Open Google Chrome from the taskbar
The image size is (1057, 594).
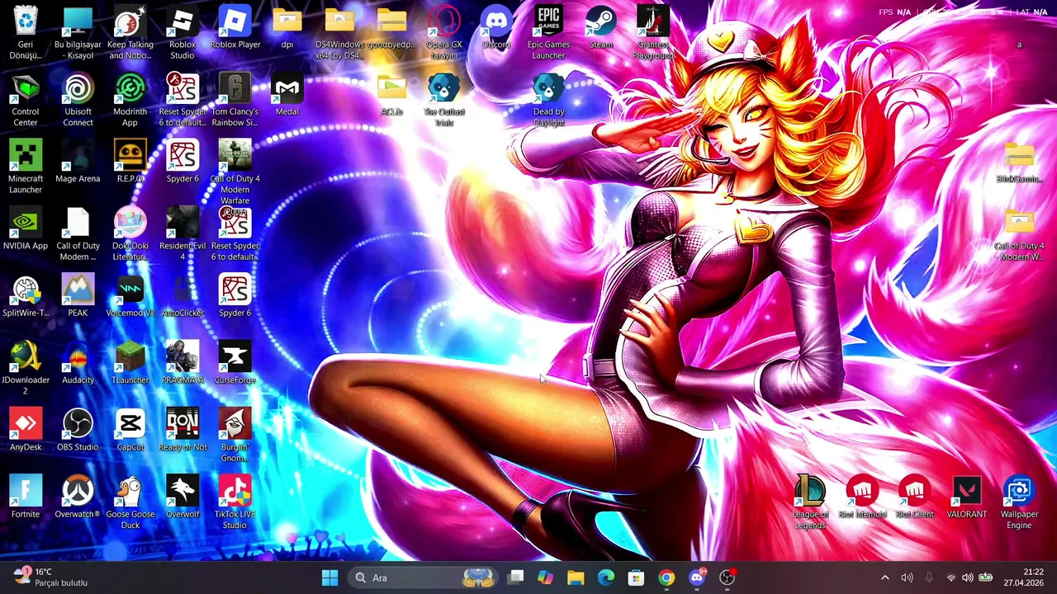[x=666, y=577]
